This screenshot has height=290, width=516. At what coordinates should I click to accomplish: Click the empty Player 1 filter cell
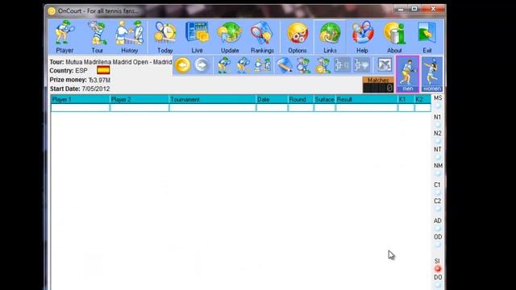tap(81, 108)
